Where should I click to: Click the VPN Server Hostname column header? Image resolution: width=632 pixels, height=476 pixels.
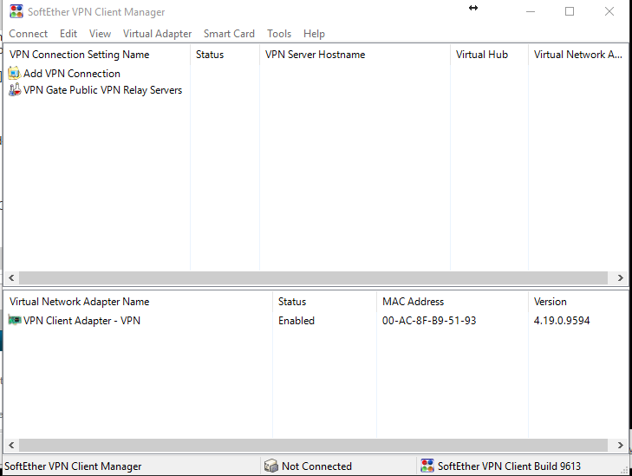click(355, 55)
